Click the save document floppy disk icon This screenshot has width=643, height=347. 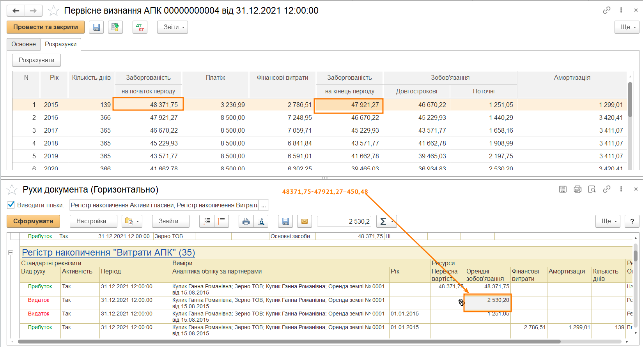click(96, 27)
